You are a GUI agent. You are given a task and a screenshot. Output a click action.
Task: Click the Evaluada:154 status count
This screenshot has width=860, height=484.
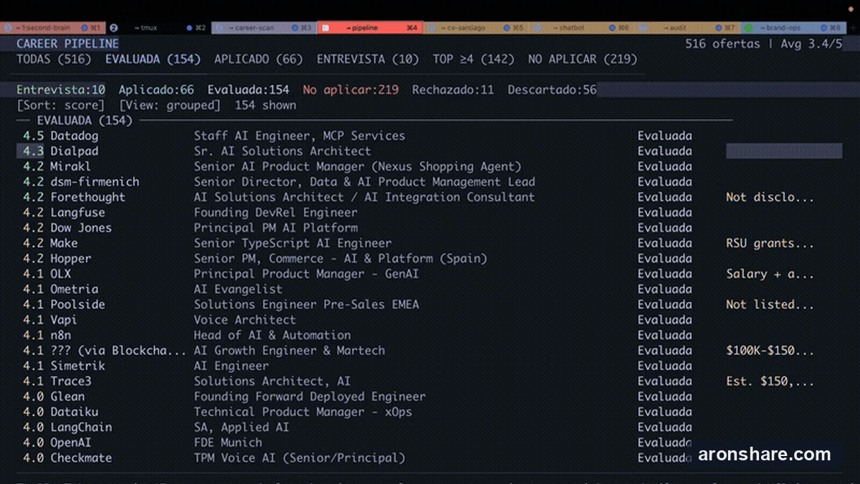[249, 90]
